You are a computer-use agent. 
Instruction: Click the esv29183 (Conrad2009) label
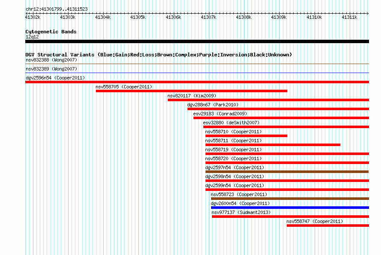[220, 114]
